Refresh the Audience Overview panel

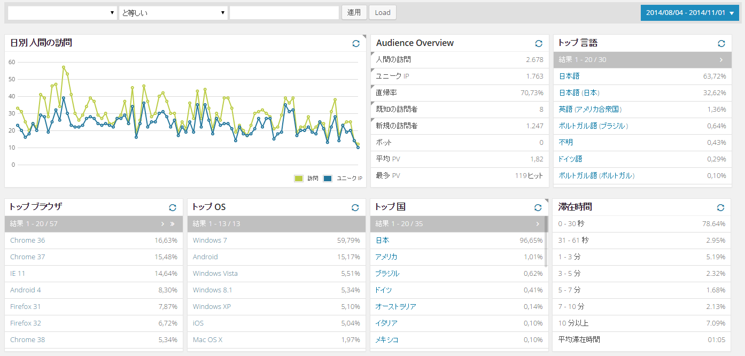coord(539,43)
